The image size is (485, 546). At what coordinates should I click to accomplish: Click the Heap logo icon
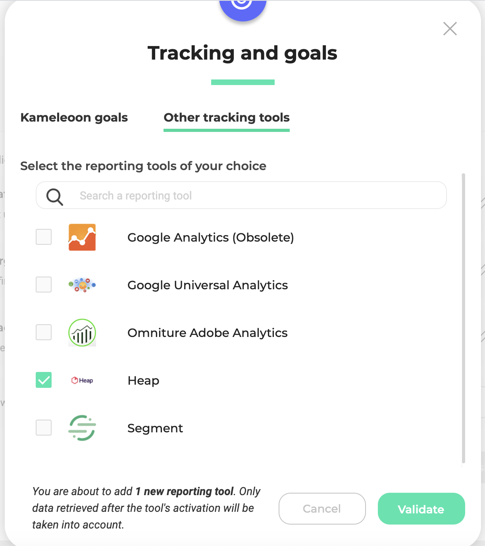pos(82,380)
